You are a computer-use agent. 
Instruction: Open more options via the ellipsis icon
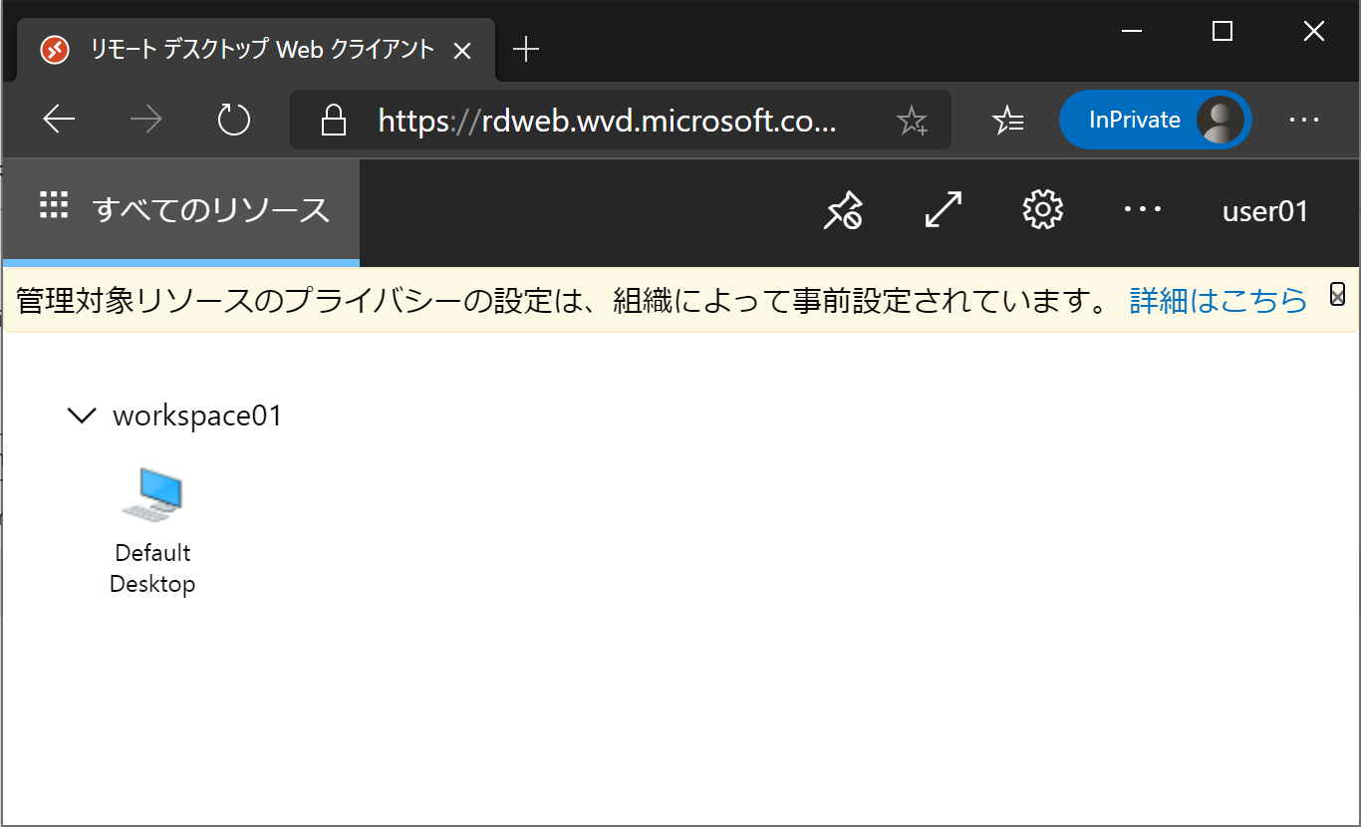pyautogui.click(x=1142, y=210)
